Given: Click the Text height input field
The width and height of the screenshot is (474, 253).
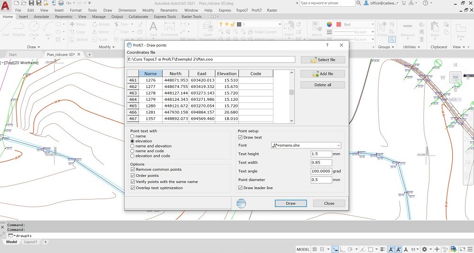Looking at the screenshot, I should click(x=321, y=154).
